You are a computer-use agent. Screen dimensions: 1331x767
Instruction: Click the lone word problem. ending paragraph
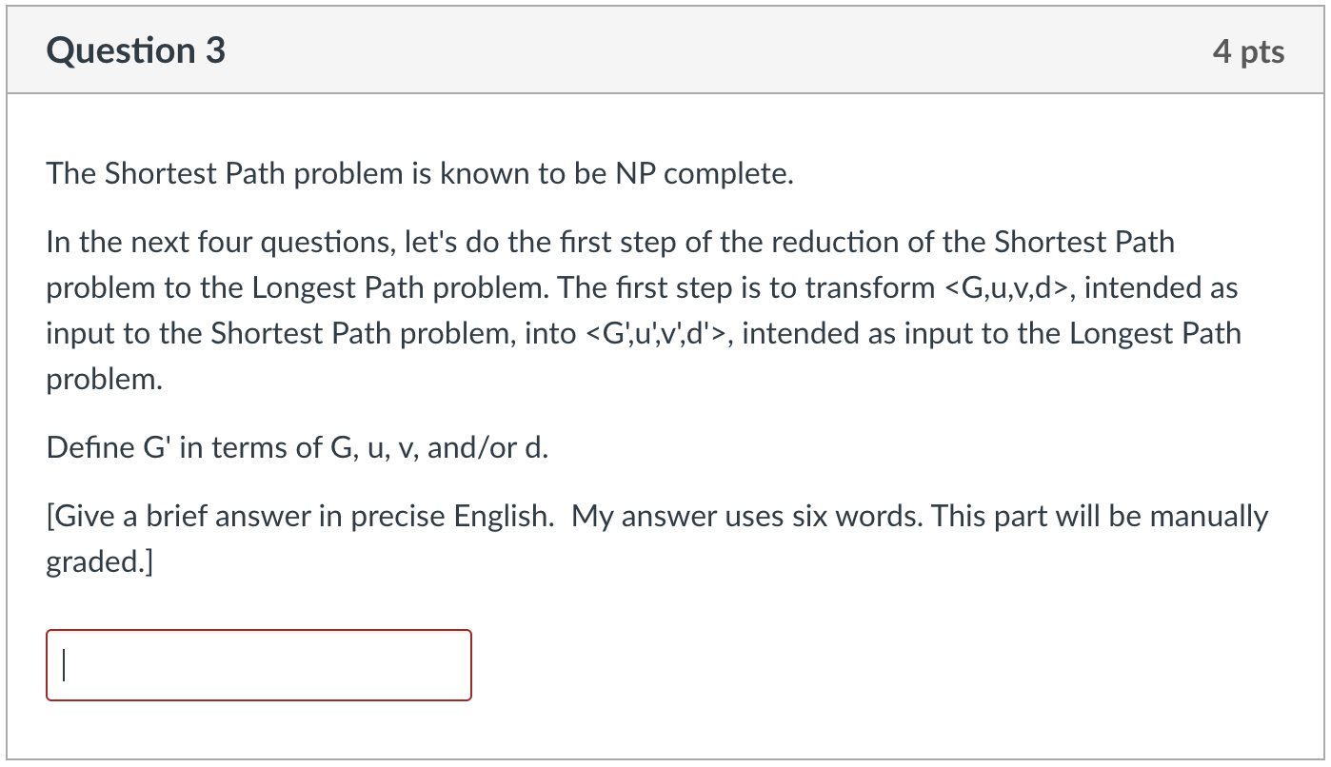[x=105, y=379]
